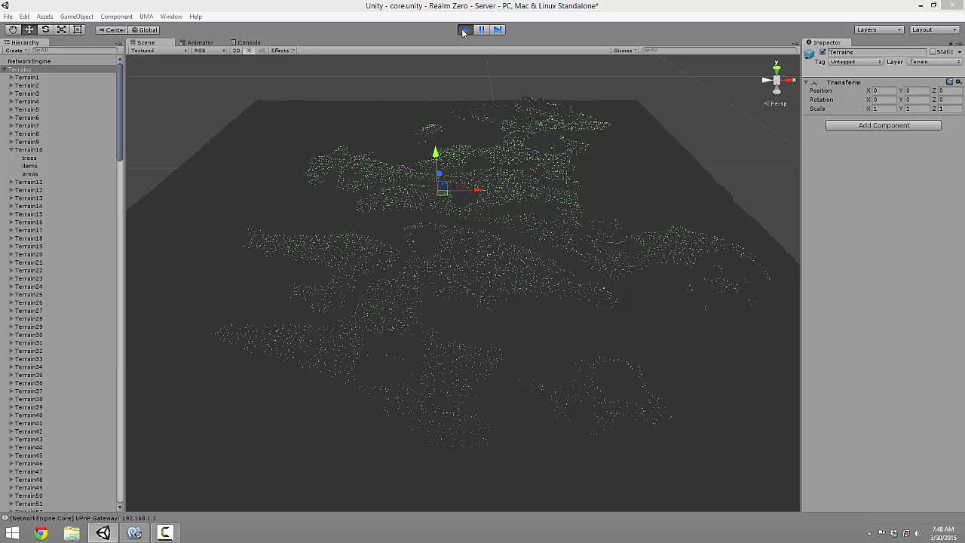Select the Hand tool in the toolbar
This screenshot has height=543, width=965.
(13, 29)
